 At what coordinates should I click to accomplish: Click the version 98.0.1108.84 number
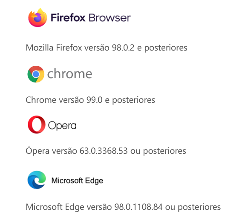(138, 207)
